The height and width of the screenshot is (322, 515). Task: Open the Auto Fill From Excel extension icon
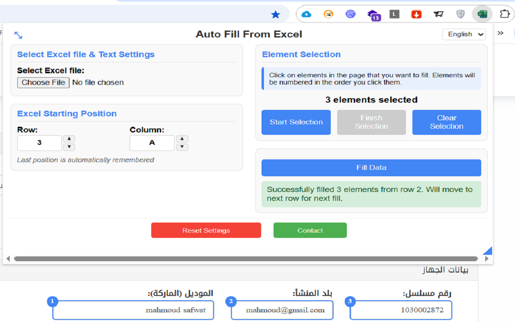pos(482,14)
